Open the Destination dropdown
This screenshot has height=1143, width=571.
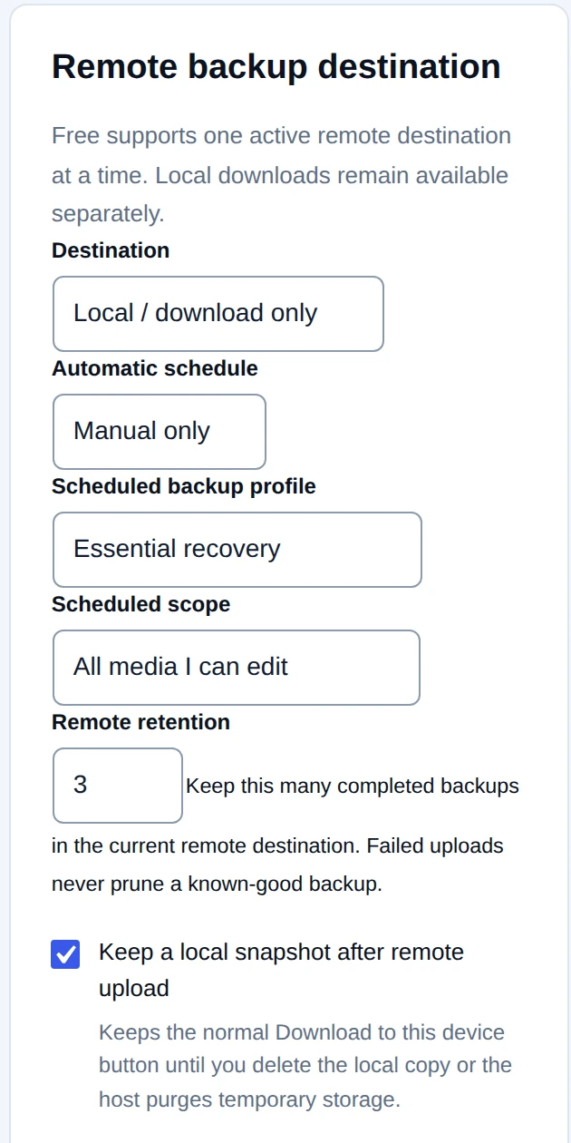tap(218, 314)
